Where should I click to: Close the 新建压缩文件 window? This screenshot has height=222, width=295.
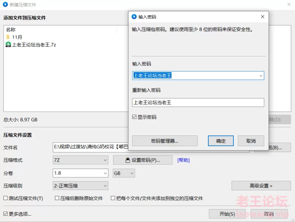click(x=289, y=4)
